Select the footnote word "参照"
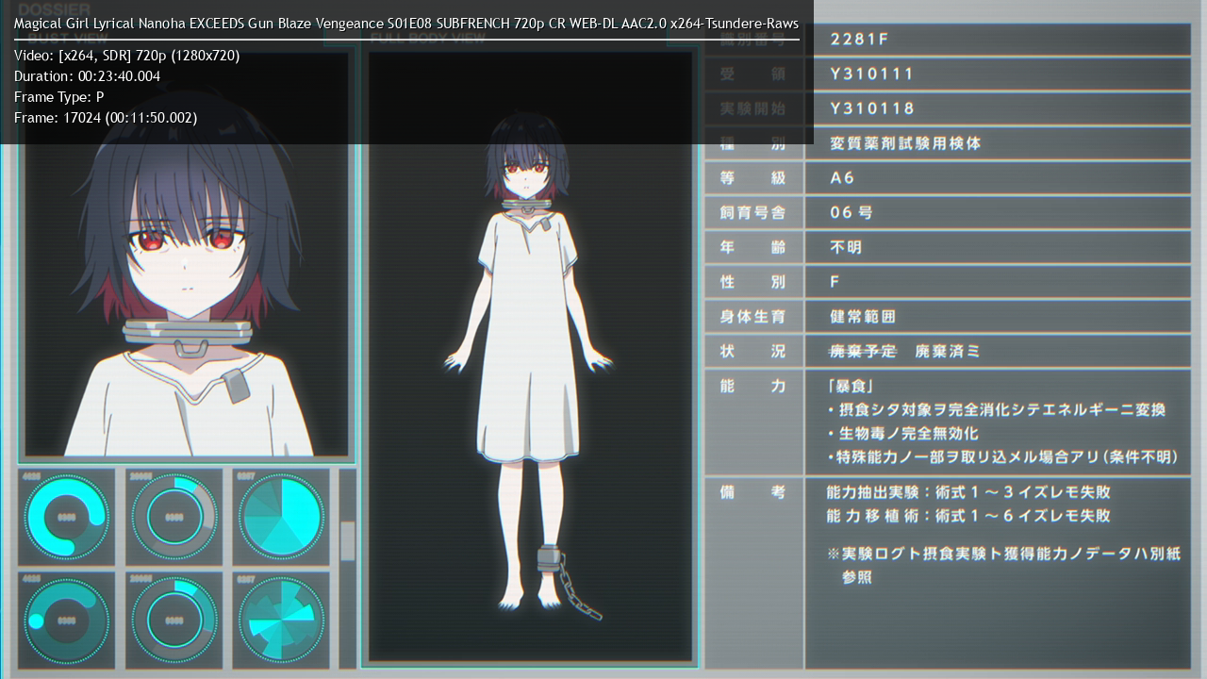Image resolution: width=1207 pixels, height=679 pixels. coord(857,577)
